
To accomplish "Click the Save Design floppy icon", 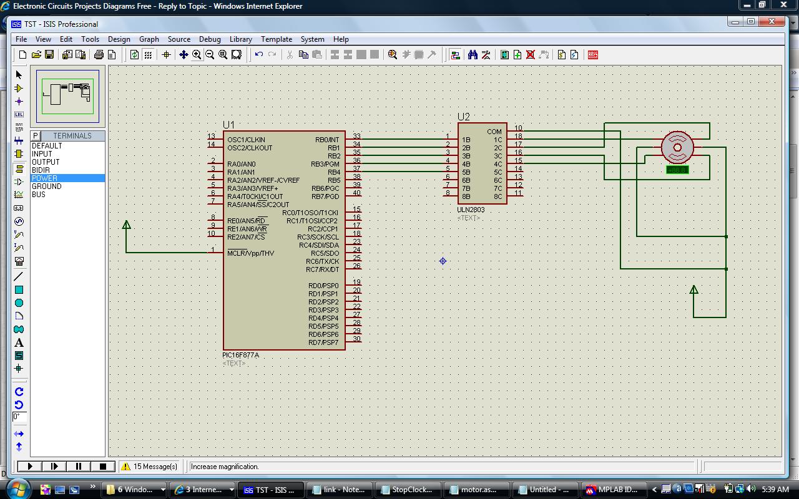I will coord(49,55).
